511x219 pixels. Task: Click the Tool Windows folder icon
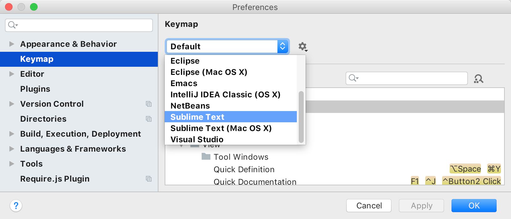206,156
